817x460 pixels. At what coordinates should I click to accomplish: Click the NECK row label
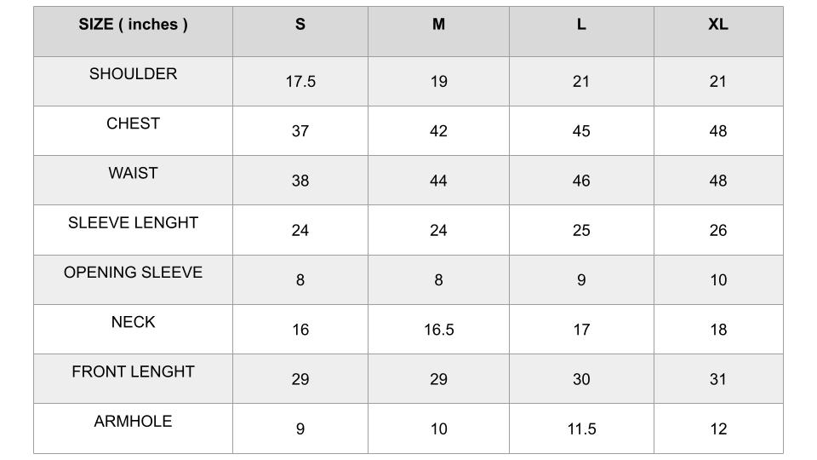click(133, 322)
